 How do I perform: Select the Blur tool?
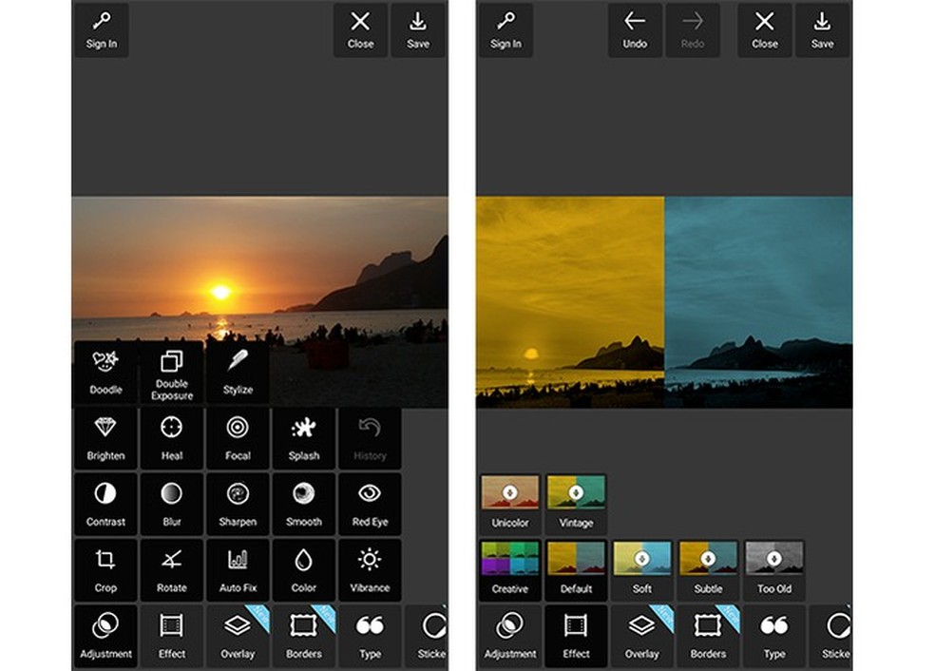tap(171, 504)
